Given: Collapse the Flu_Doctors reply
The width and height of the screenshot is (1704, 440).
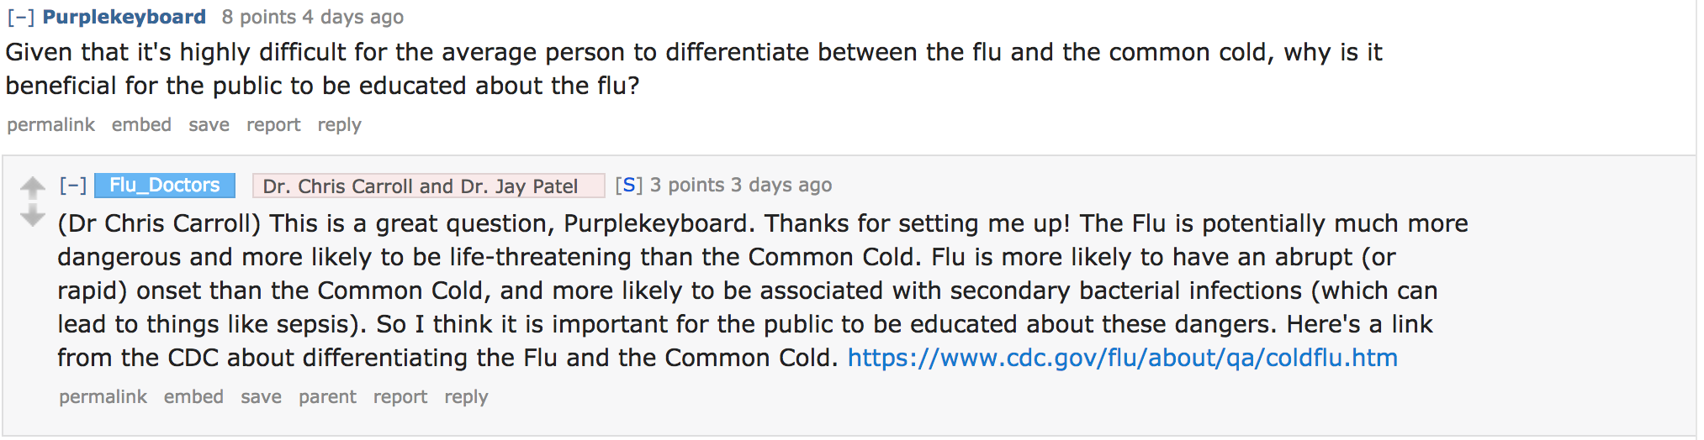Looking at the screenshot, I should tap(73, 185).
